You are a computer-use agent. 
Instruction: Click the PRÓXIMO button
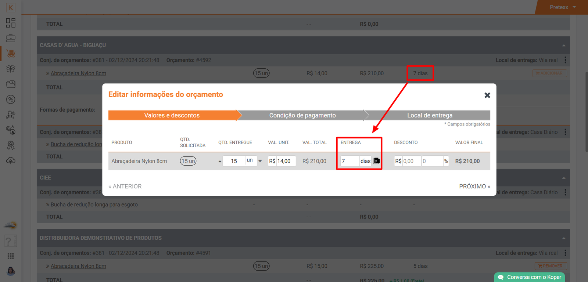tap(474, 186)
